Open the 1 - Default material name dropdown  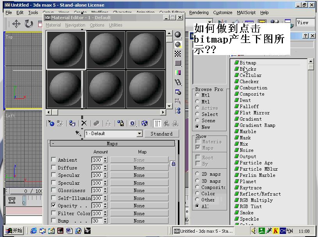139,134
